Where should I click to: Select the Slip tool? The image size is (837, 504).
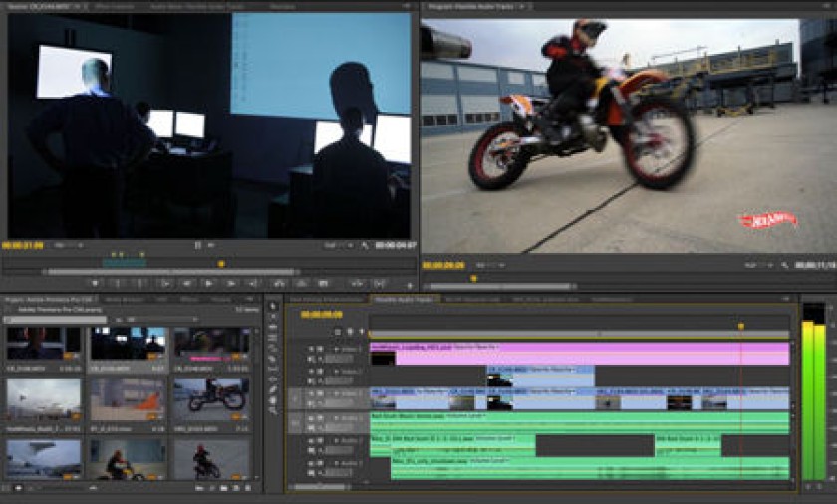point(273,368)
